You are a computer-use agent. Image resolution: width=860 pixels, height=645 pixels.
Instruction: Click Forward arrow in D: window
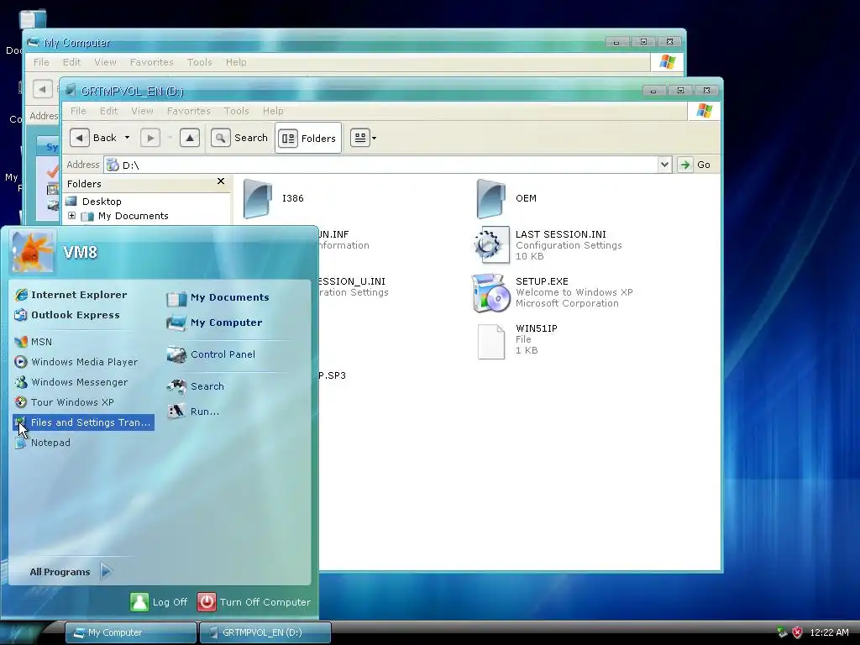(150, 138)
